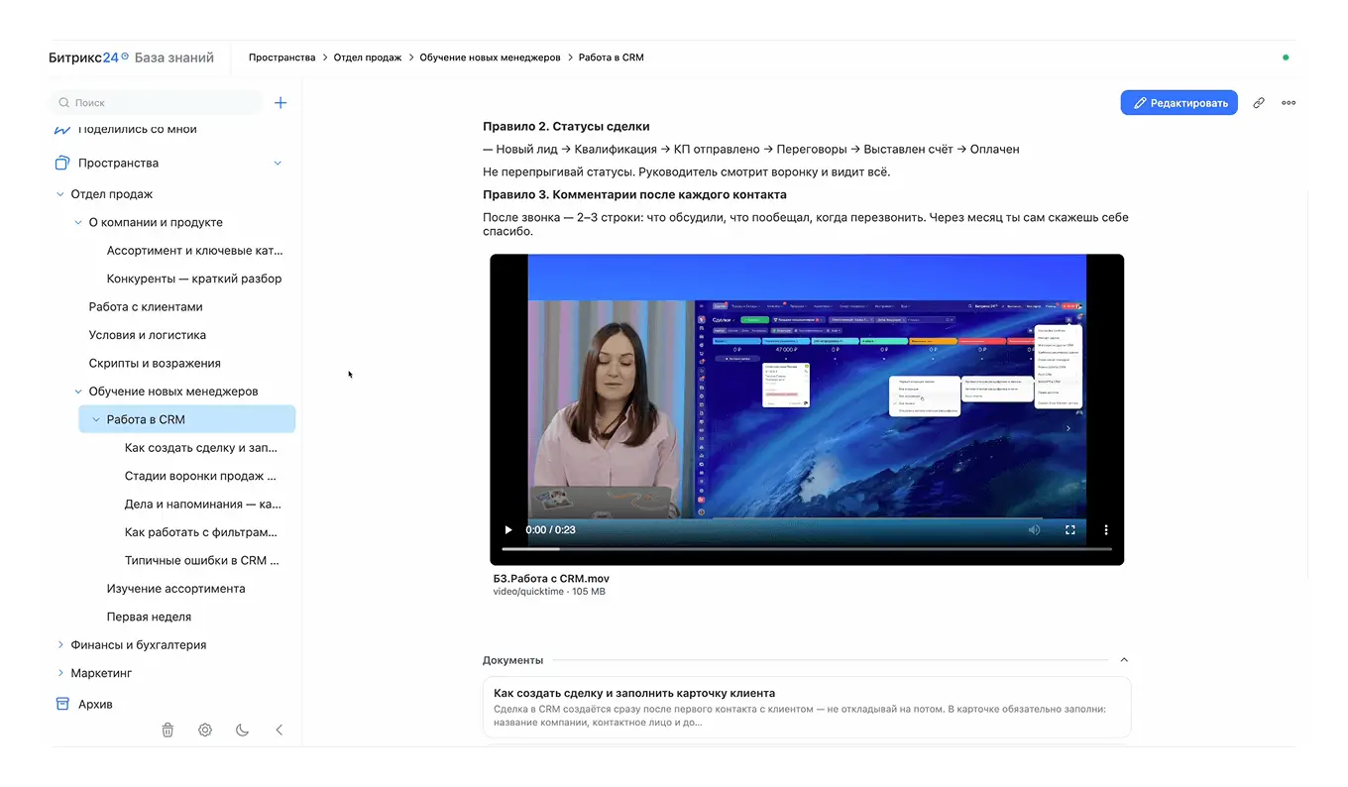Open Скрипты и возражения page
The image size is (1348, 787).
click(155, 363)
